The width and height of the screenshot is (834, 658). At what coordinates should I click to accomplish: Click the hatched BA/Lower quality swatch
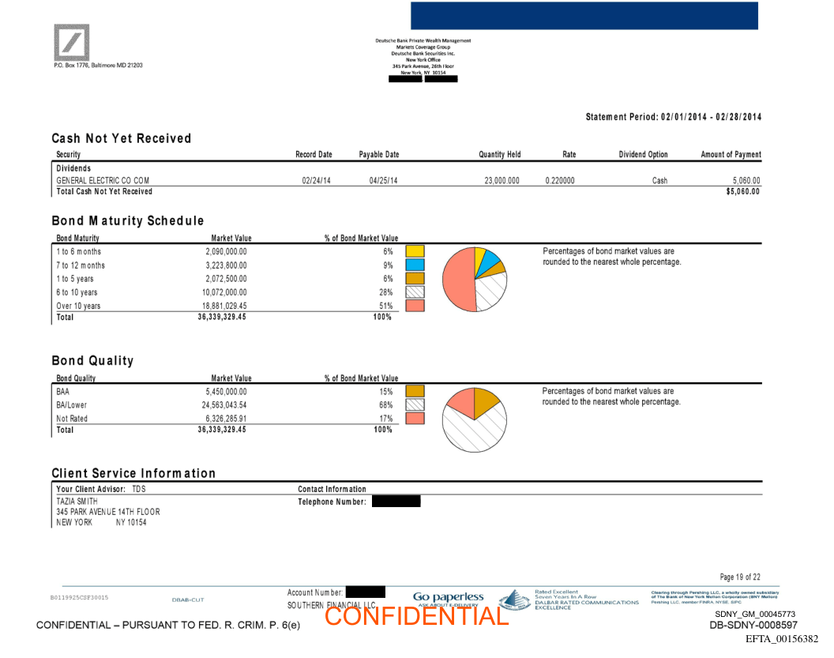415,404
